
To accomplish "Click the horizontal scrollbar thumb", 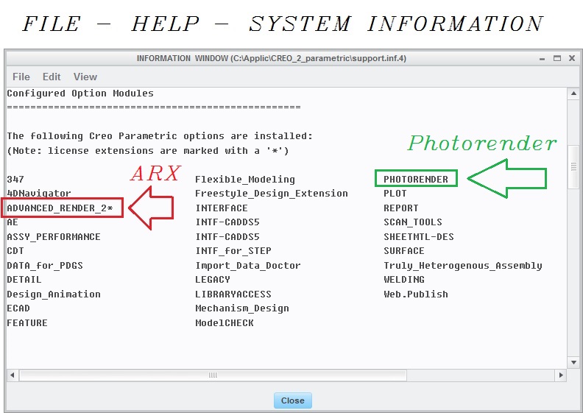I will pyautogui.click(x=213, y=375).
